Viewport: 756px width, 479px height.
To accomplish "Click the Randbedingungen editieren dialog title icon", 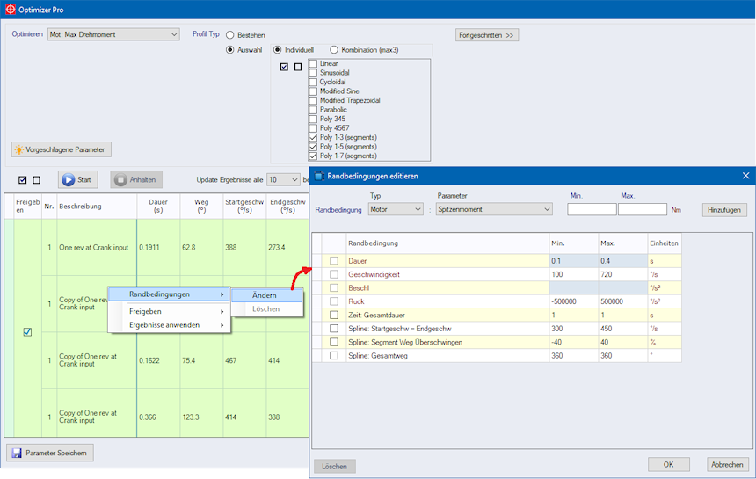I will point(320,177).
